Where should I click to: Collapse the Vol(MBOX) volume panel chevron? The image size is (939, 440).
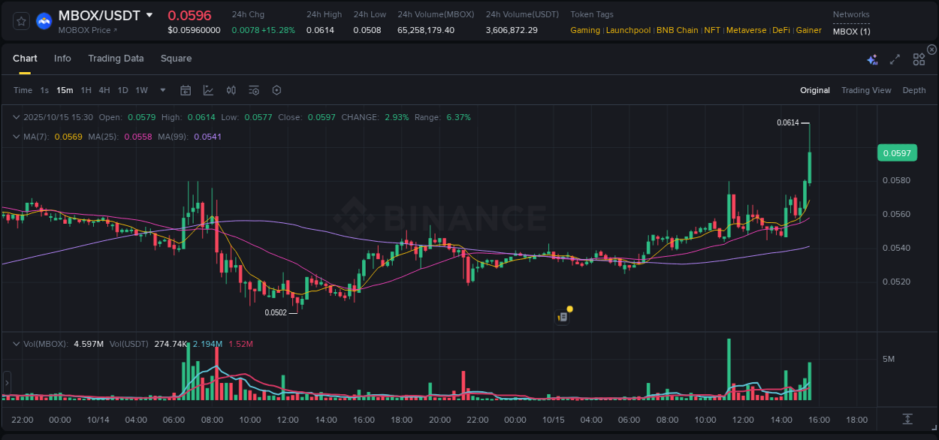(x=17, y=344)
